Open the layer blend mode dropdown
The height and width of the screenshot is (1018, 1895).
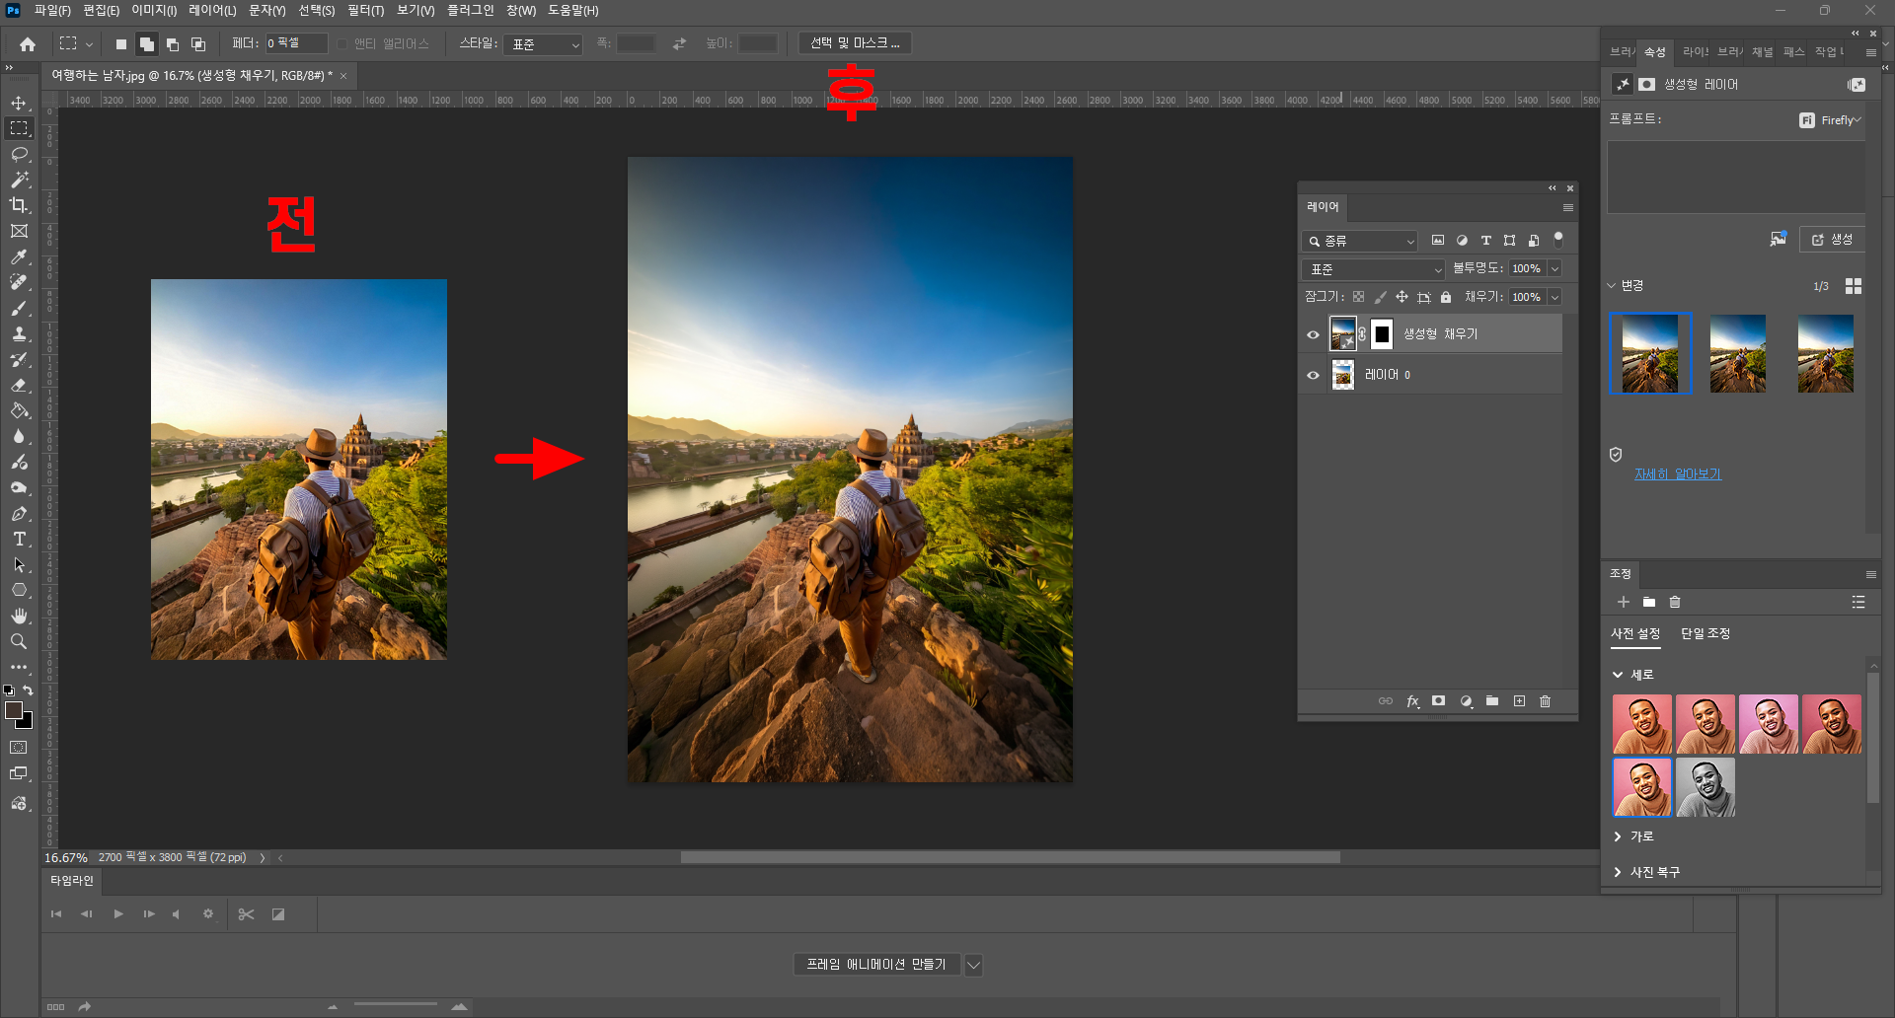(1373, 269)
